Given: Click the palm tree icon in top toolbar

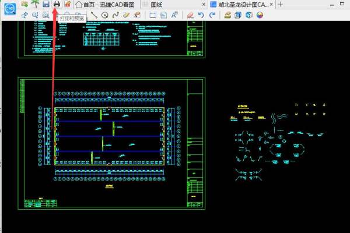Looking at the screenshot, I should 35,4.
